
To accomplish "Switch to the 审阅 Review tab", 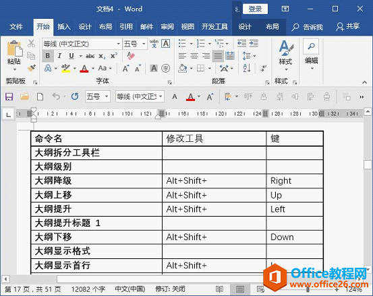I will [x=167, y=26].
